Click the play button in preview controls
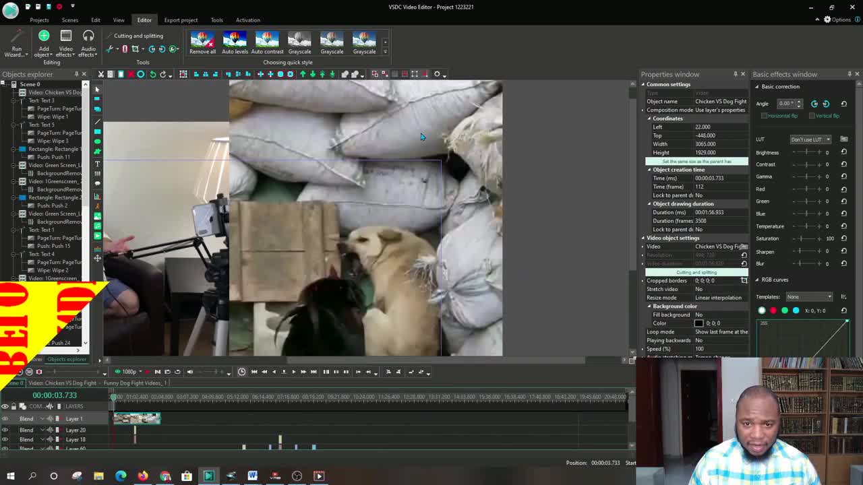 pos(293,372)
